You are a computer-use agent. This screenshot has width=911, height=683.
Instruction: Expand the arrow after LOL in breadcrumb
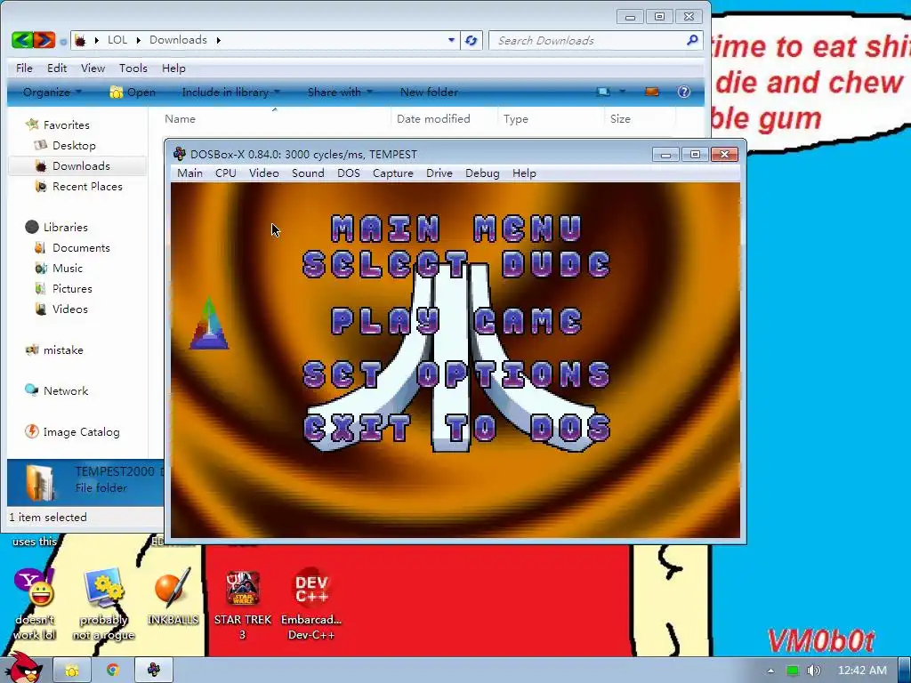pyautogui.click(x=138, y=40)
